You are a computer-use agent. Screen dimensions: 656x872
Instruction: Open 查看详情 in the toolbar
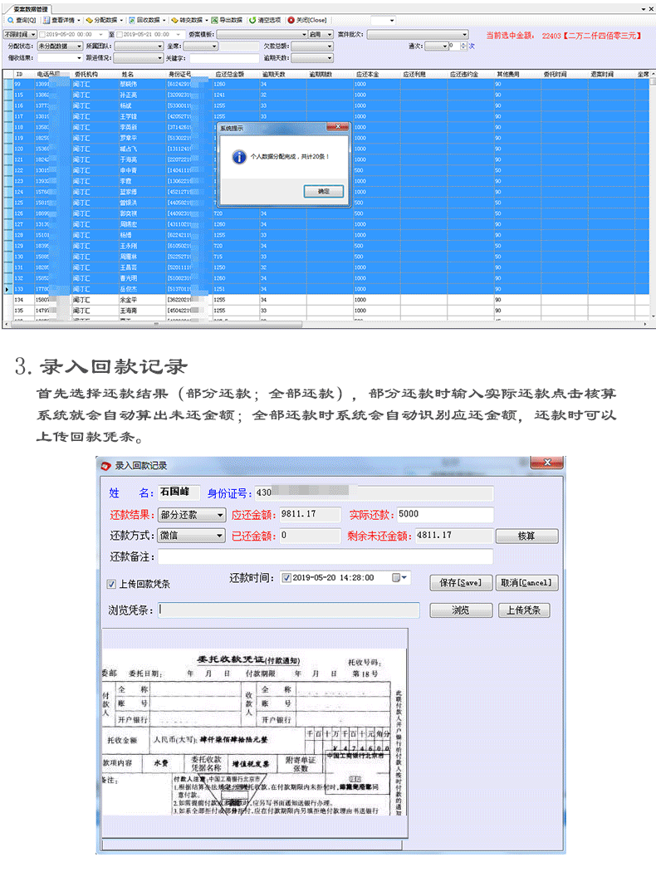pos(61,20)
